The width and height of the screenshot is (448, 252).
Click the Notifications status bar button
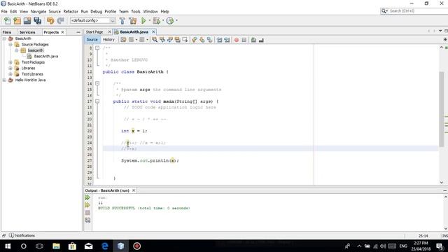[x=22, y=235]
